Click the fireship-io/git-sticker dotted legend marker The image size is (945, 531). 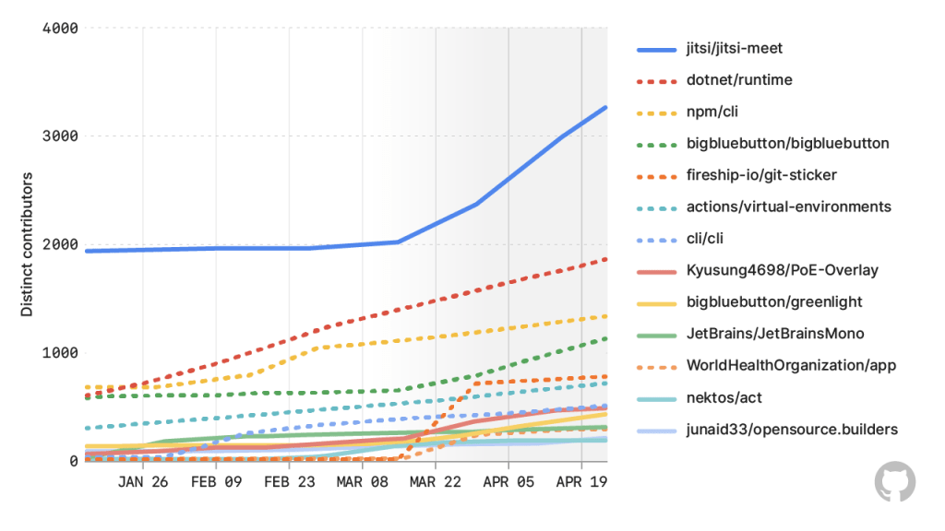(x=657, y=176)
